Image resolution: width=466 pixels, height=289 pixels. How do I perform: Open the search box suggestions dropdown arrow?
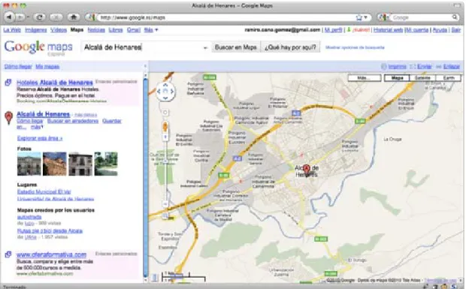pos(205,48)
